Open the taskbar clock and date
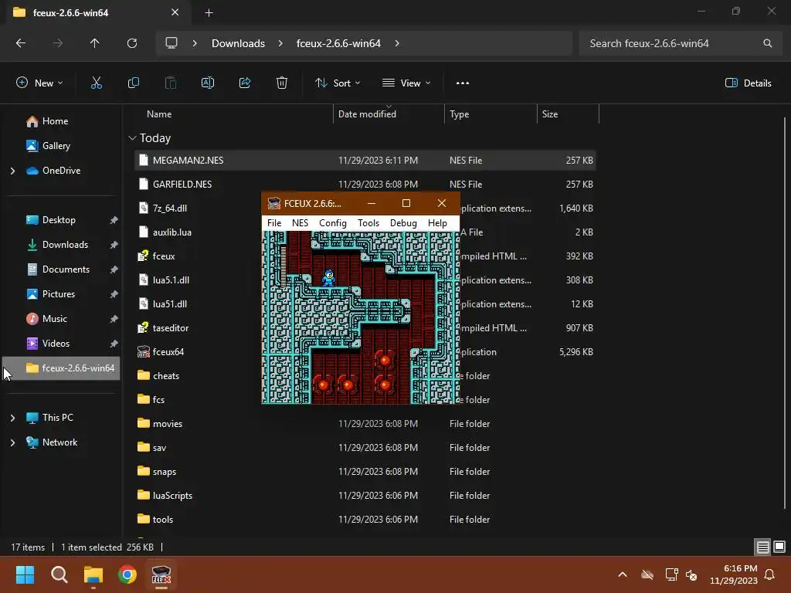 (734, 574)
